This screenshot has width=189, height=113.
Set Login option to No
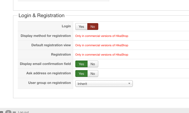coord(93,26)
